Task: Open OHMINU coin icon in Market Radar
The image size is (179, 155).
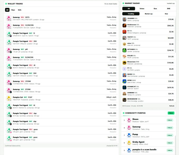Action: tap(125, 94)
